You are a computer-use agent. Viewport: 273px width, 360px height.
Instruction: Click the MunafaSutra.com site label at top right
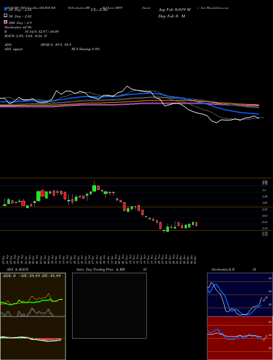[218, 8]
